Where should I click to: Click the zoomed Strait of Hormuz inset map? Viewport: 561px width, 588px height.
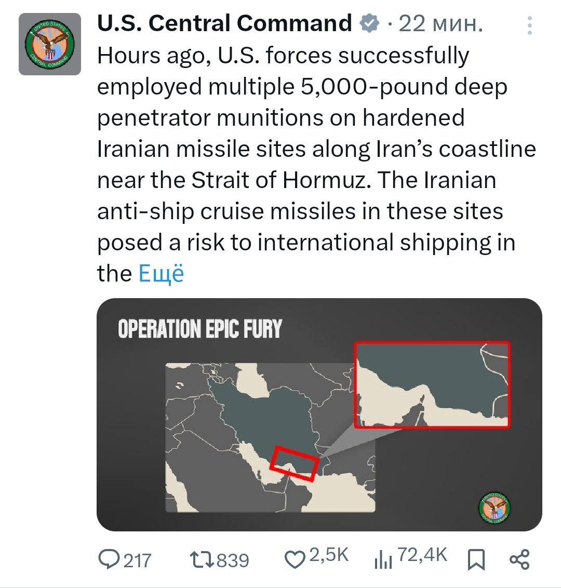point(432,384)
